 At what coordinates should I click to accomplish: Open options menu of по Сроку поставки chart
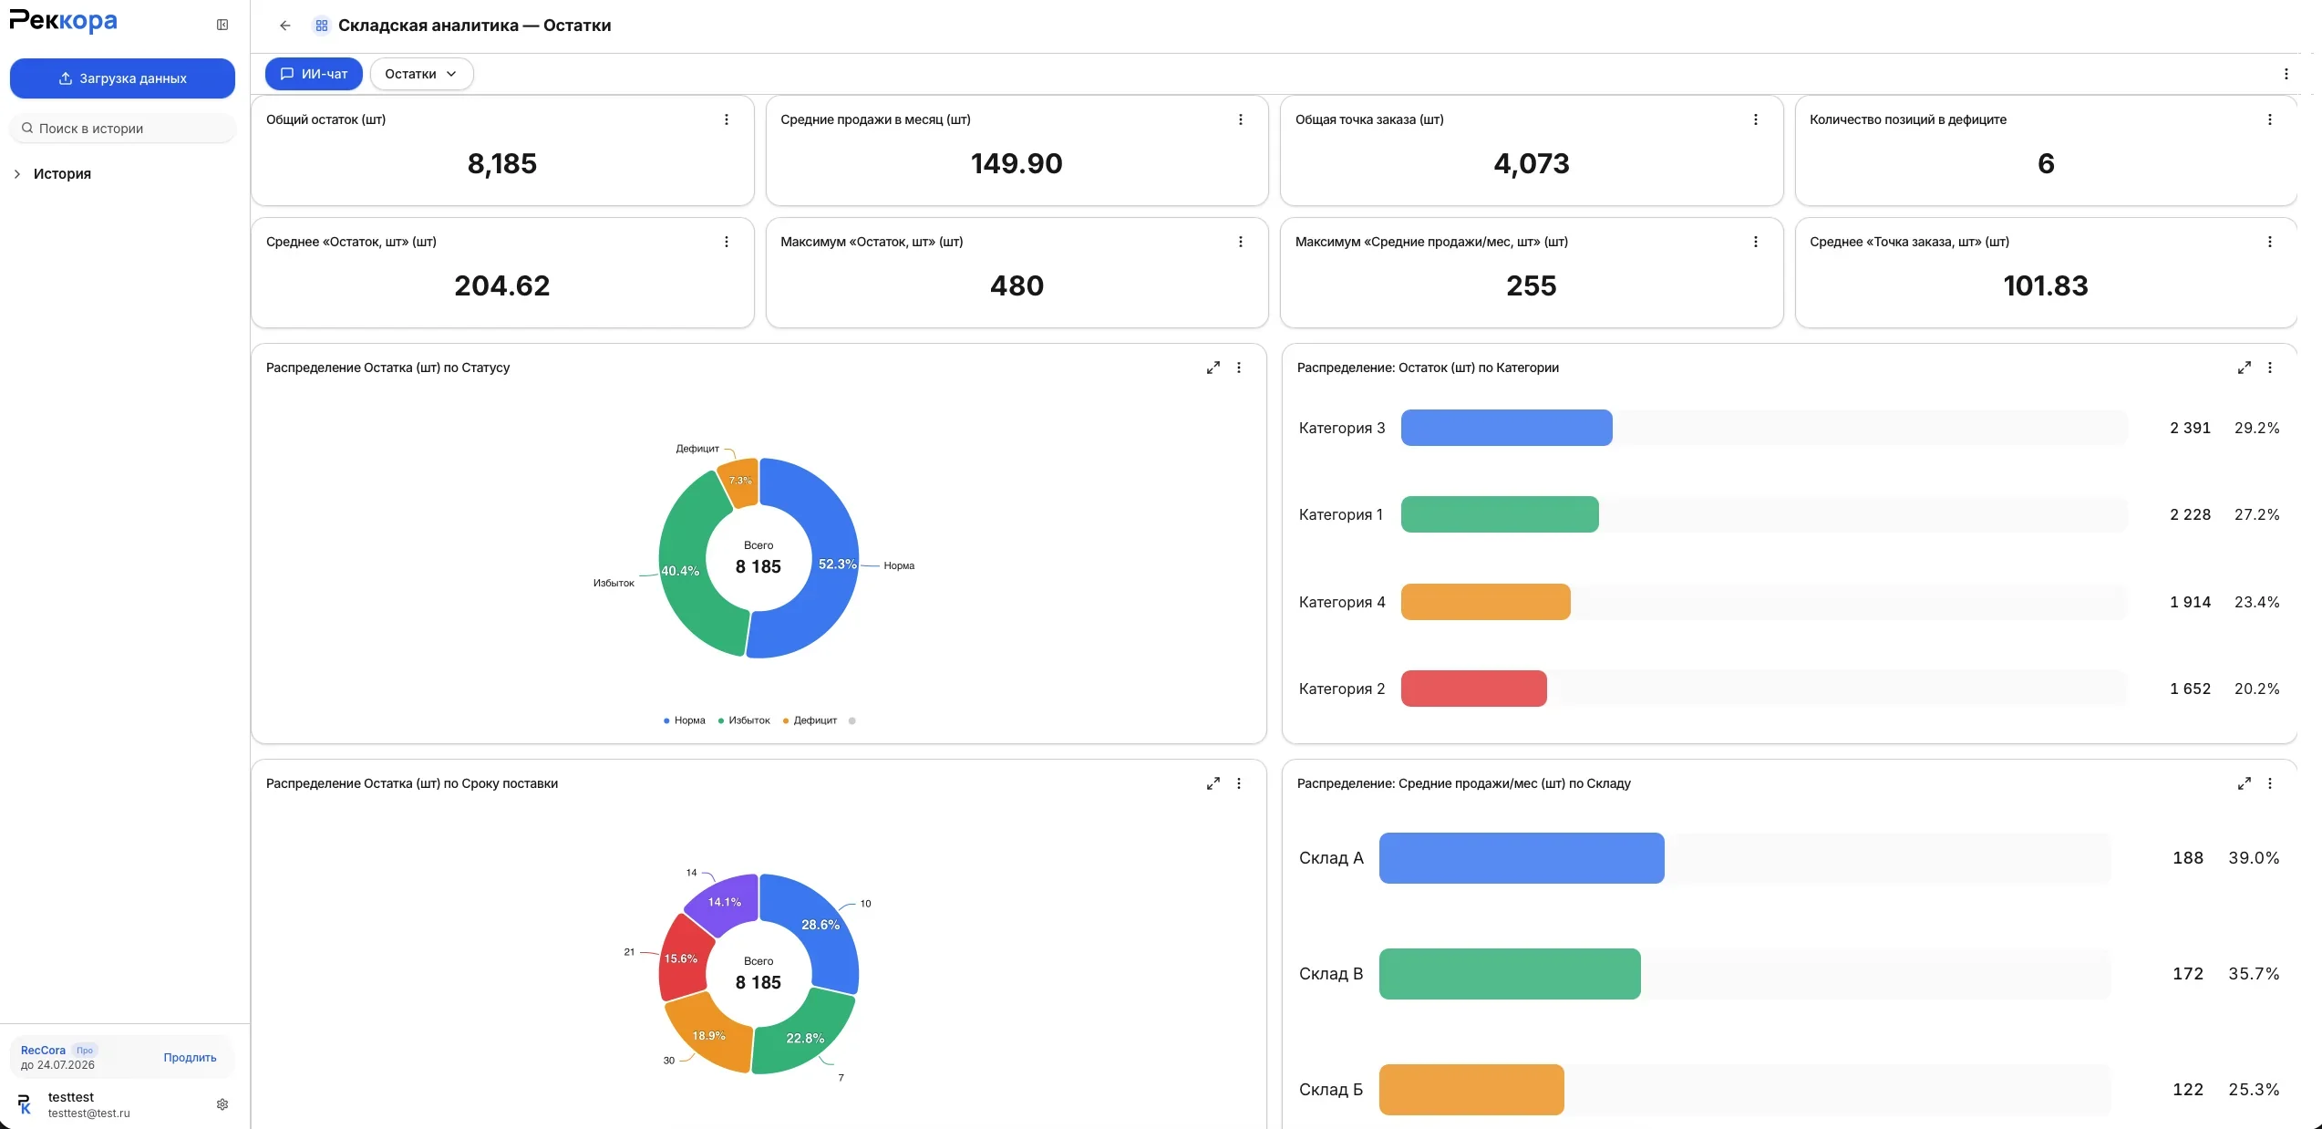pos(1239,783)
